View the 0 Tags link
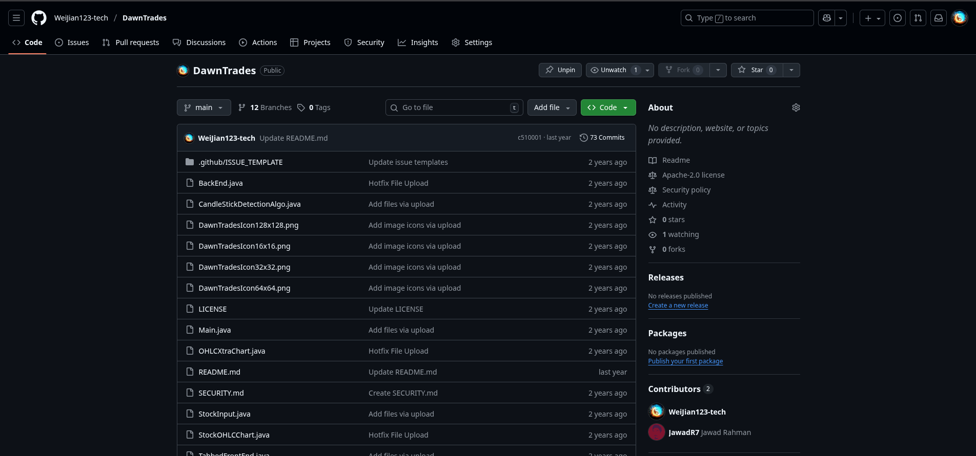Screen dimensions: 976x456 314,107
